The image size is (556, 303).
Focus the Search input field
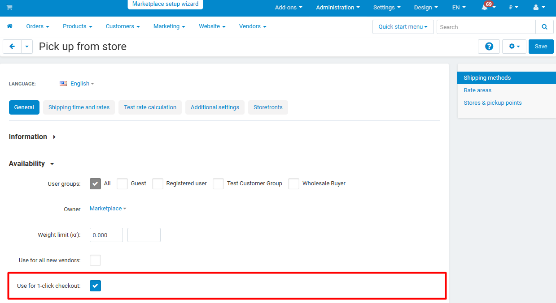(x=486, y=27)
